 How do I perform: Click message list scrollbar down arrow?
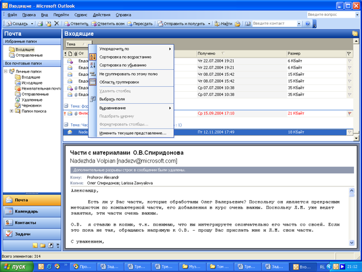pyautogui.click(x=356, y=138)
